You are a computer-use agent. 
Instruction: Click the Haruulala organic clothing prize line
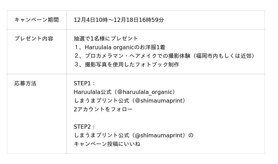click(x=119, y=47)
